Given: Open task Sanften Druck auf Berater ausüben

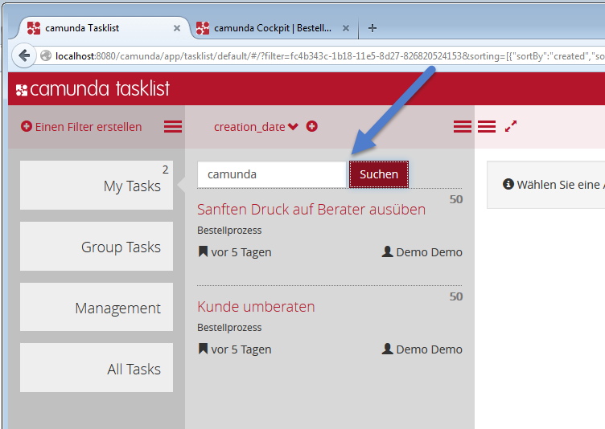Looking at the screenshot, I should pos(311,210).
